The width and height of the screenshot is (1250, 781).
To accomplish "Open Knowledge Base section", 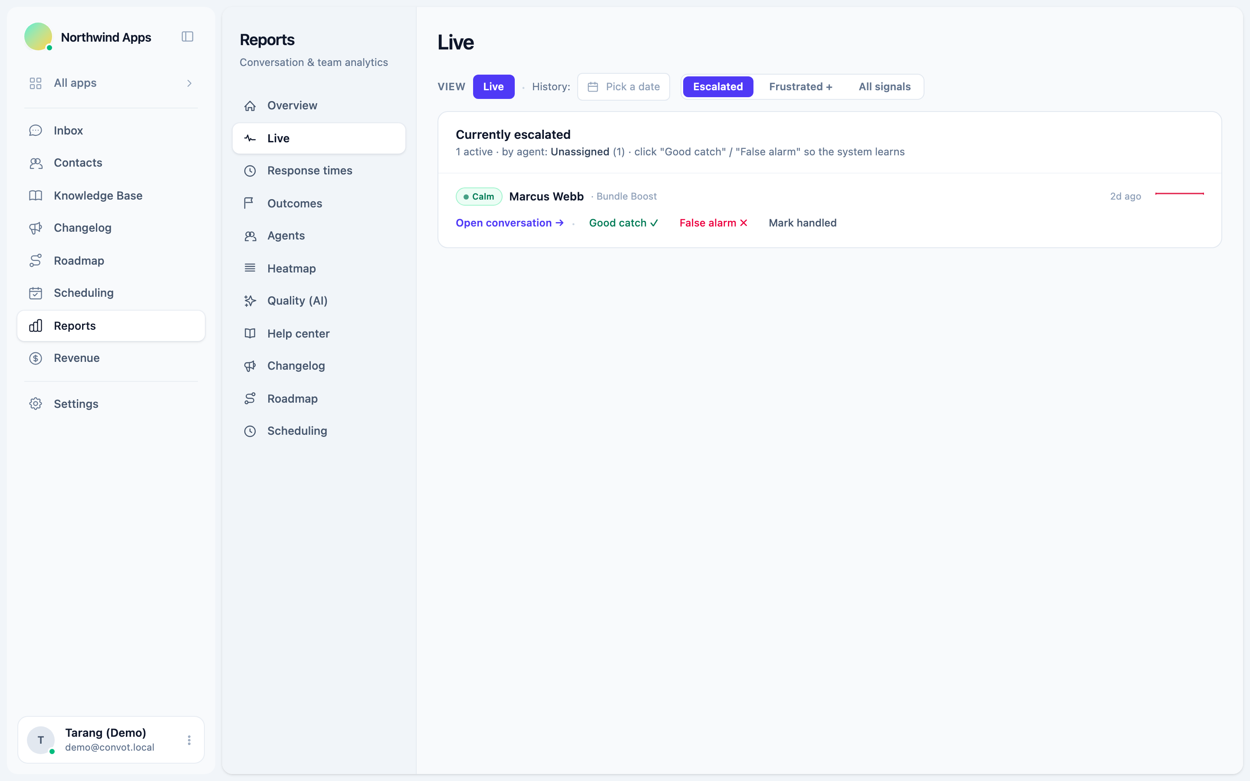I will 111,196.
